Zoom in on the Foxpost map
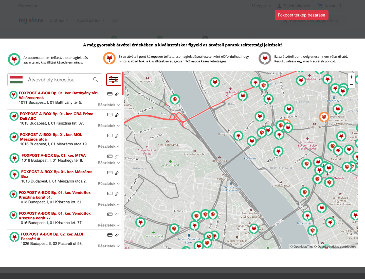Screen dimensions: 365x279 351,77
